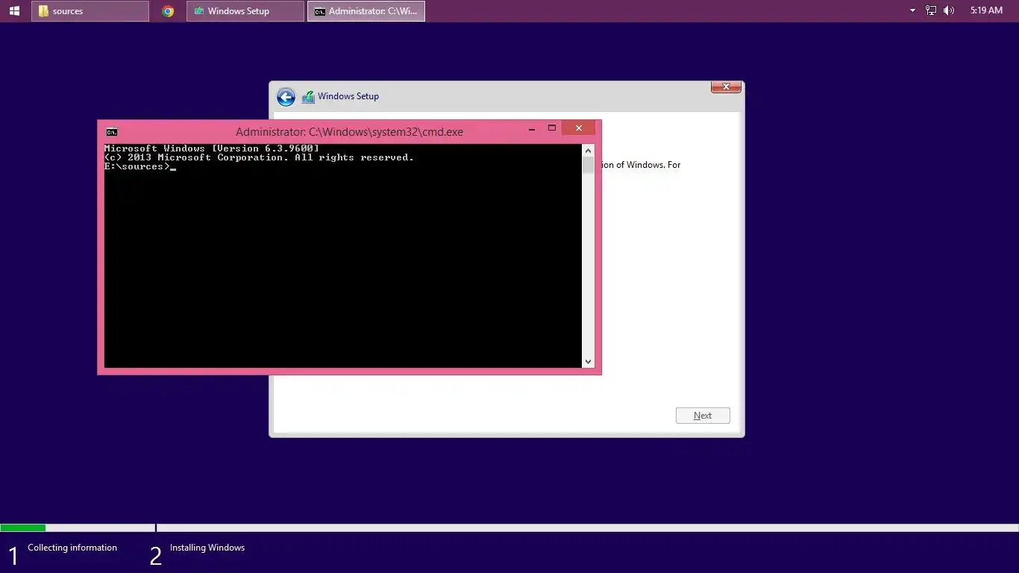Open the 5:19 AM clock
Viewport: 1019px width, 573px height.
986,11
